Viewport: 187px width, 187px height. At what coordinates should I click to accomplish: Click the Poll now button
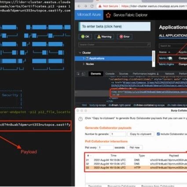(135, 147)
